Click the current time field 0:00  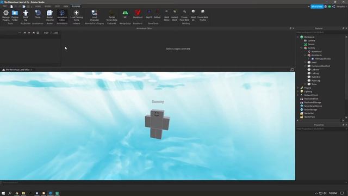click(x=46, y=33)
